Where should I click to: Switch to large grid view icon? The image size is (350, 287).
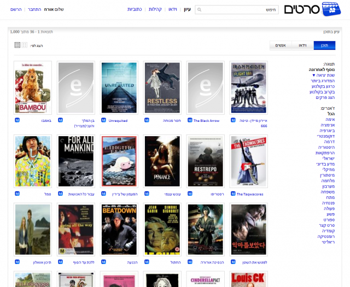[24, 45]
